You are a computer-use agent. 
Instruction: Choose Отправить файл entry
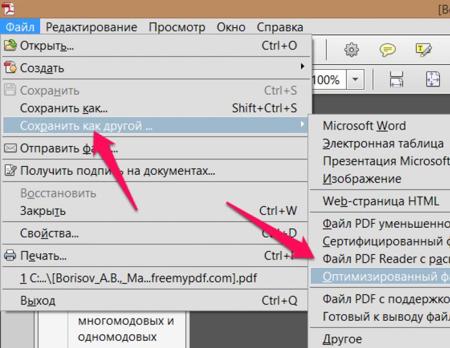point(155,148)
